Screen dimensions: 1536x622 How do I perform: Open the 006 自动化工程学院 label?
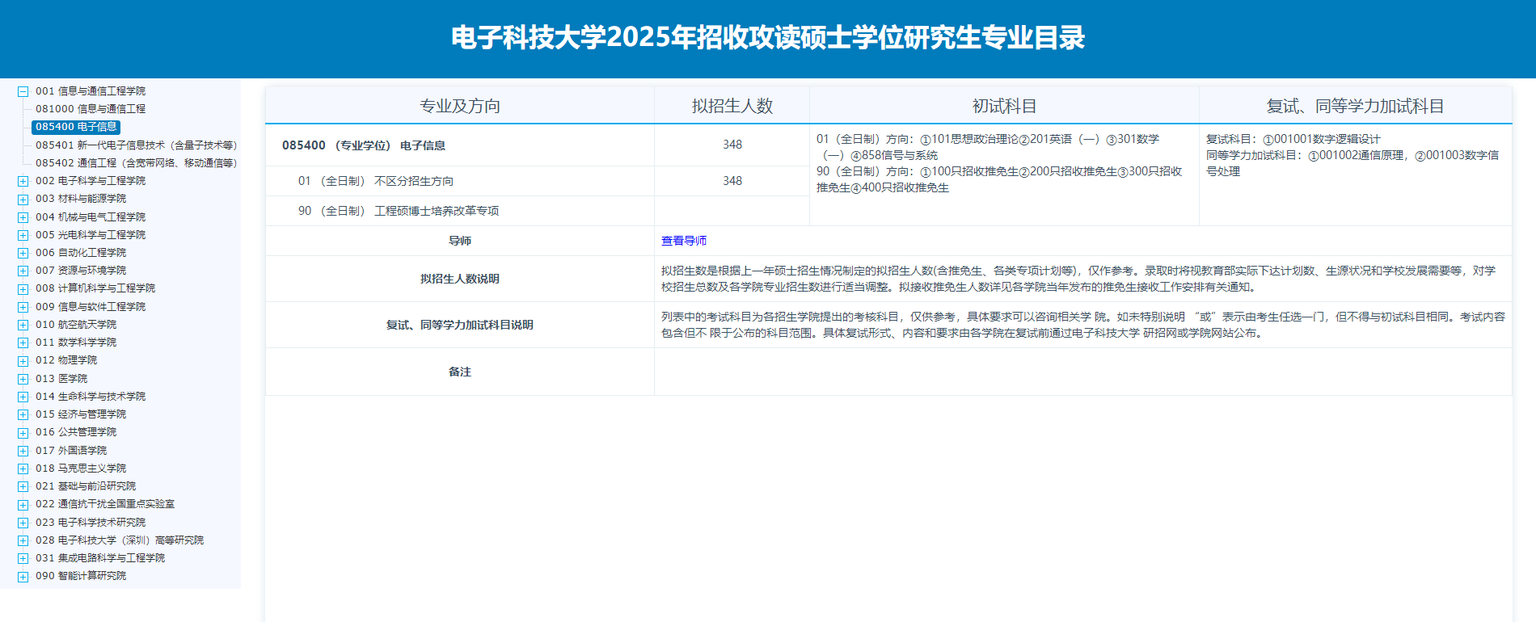[81, 253]
